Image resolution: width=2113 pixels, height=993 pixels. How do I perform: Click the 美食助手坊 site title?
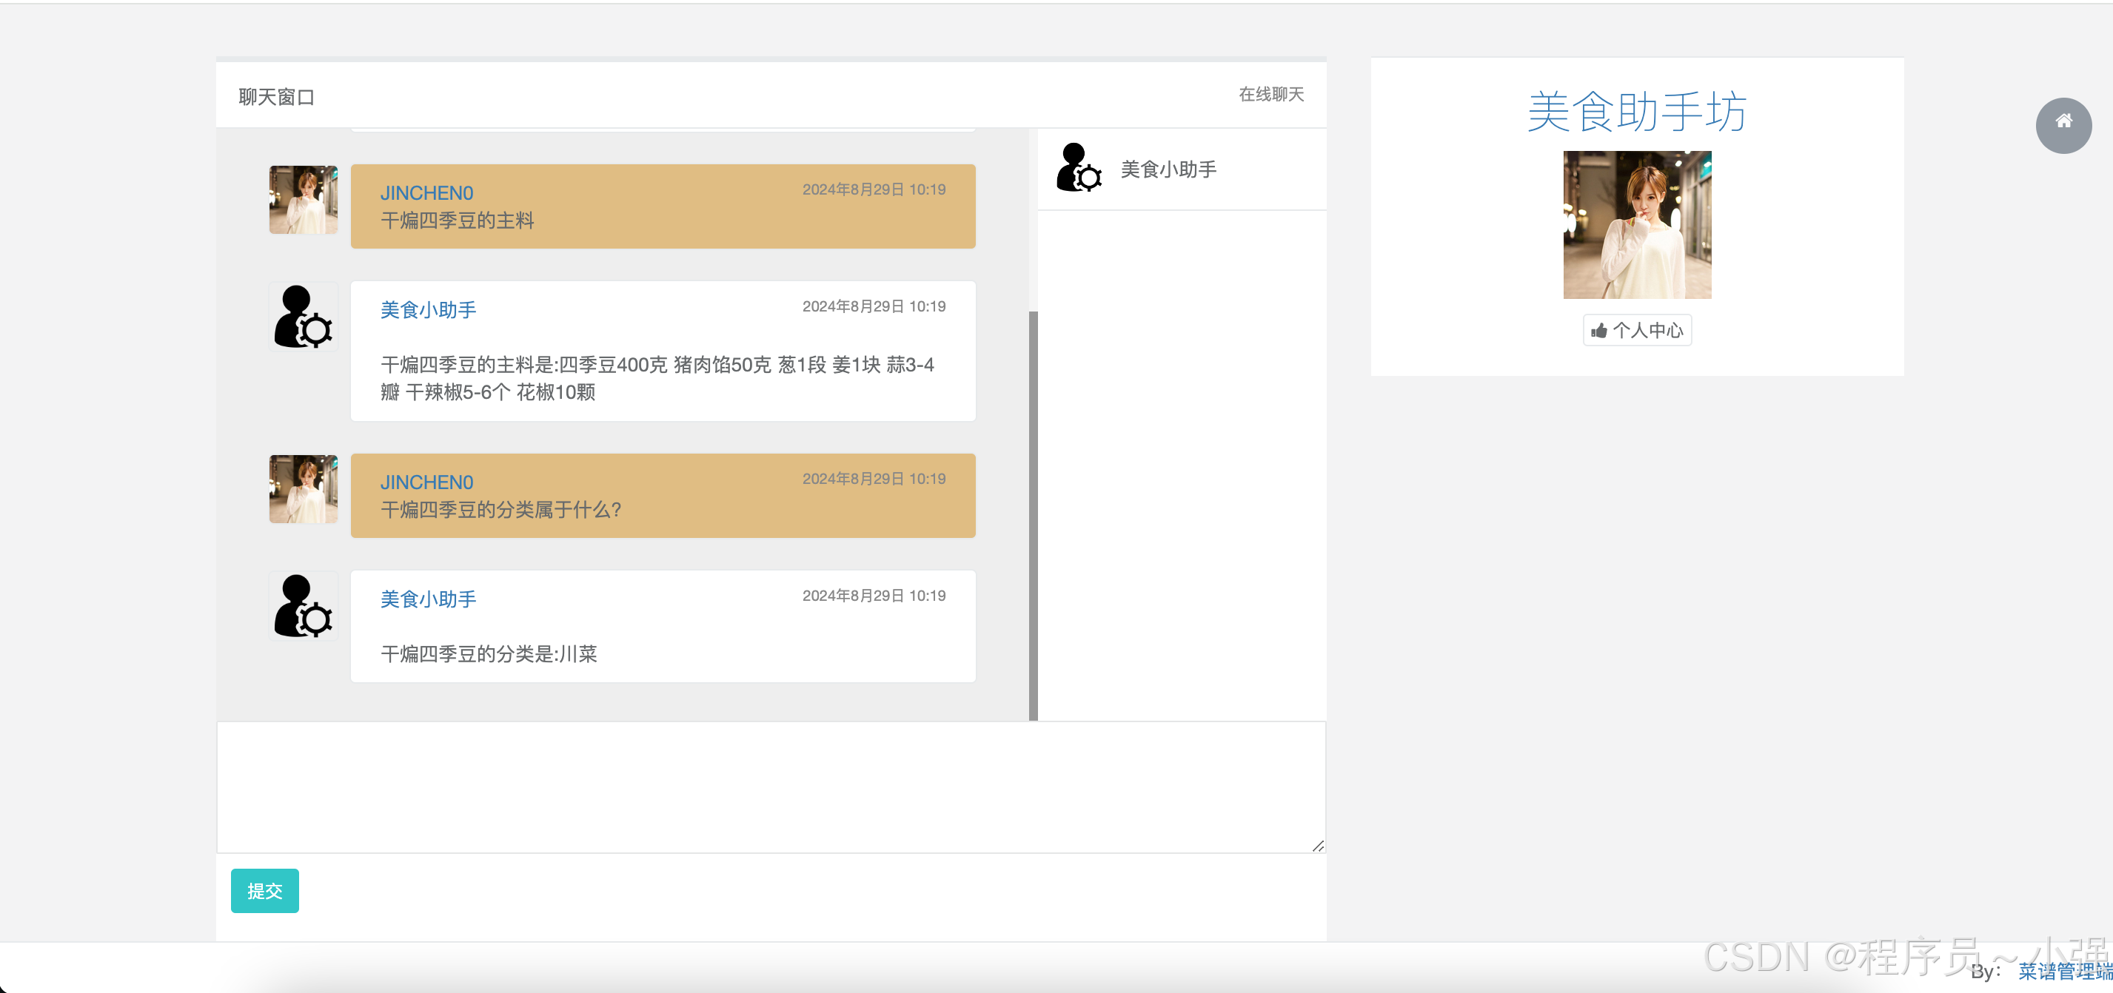coord(1636,112)
